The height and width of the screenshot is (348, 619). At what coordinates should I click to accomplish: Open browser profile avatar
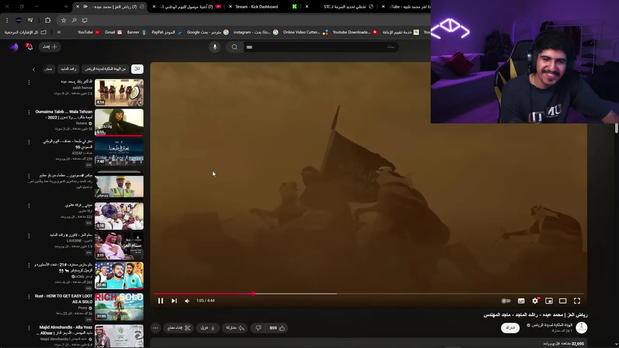pyautogui.click(x=18, y=20)
